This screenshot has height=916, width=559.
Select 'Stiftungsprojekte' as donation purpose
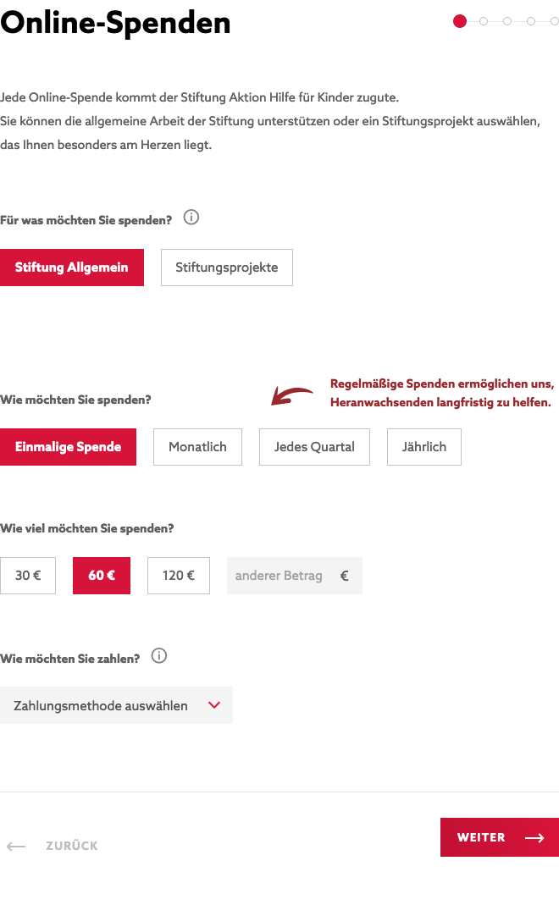[226, 268]
